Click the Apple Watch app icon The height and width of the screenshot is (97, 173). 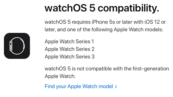click(17, 46)
